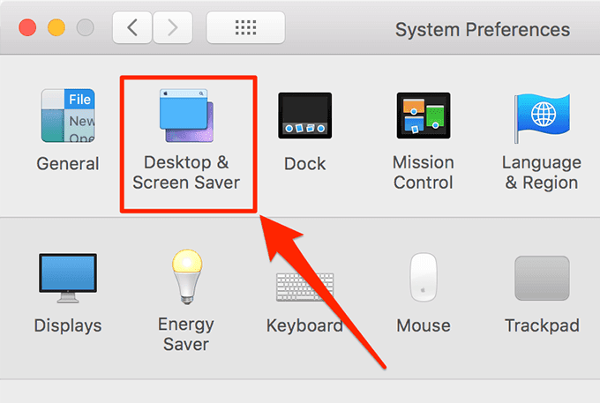Go forward with the right arrow button
600x403 pixels.
173,27
